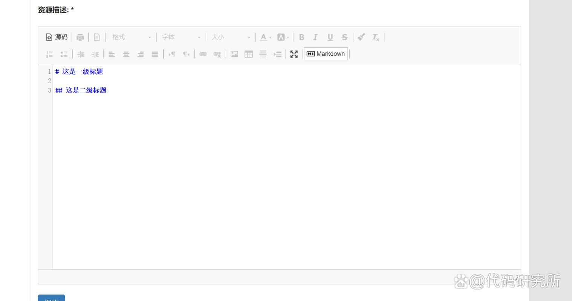572x301 pixels.
Task: Insert a bulleted list
Action: (64, 54)
